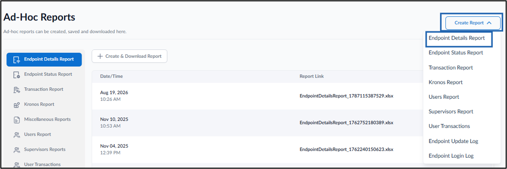This screenshot has height=169, width=507.
Task: Click the ad-hoc reports description subtitle
Action: point(65,32)
